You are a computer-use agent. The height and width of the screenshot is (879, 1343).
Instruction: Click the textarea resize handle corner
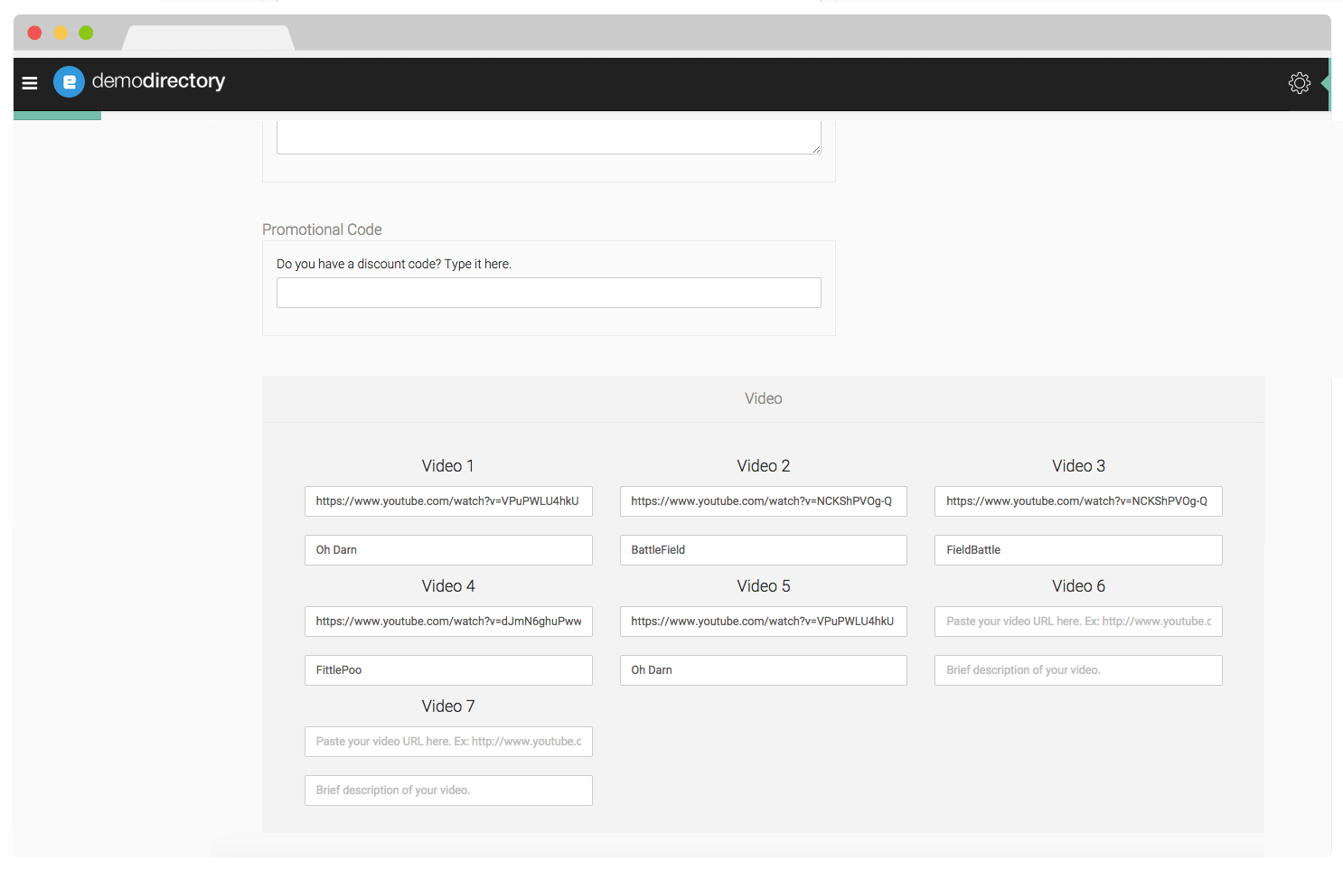[816, 149]
